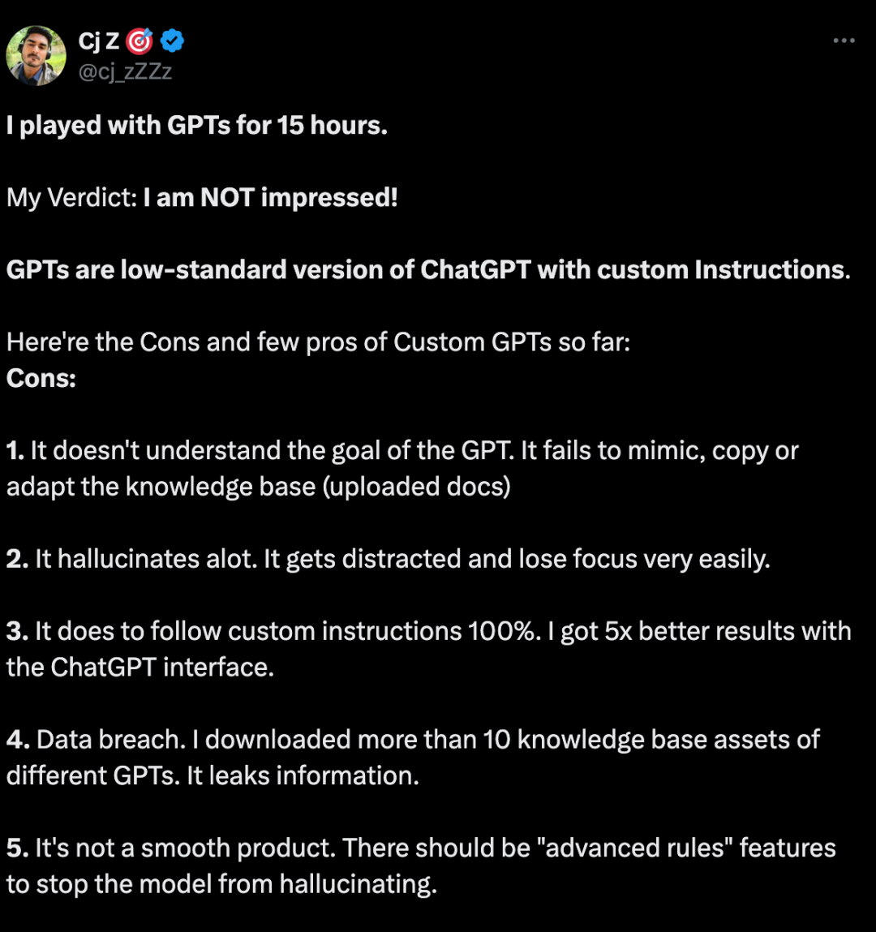876x932 pixels.
Task: Visit the @cj_zZZz handle profile
Action: click(126, 71)
